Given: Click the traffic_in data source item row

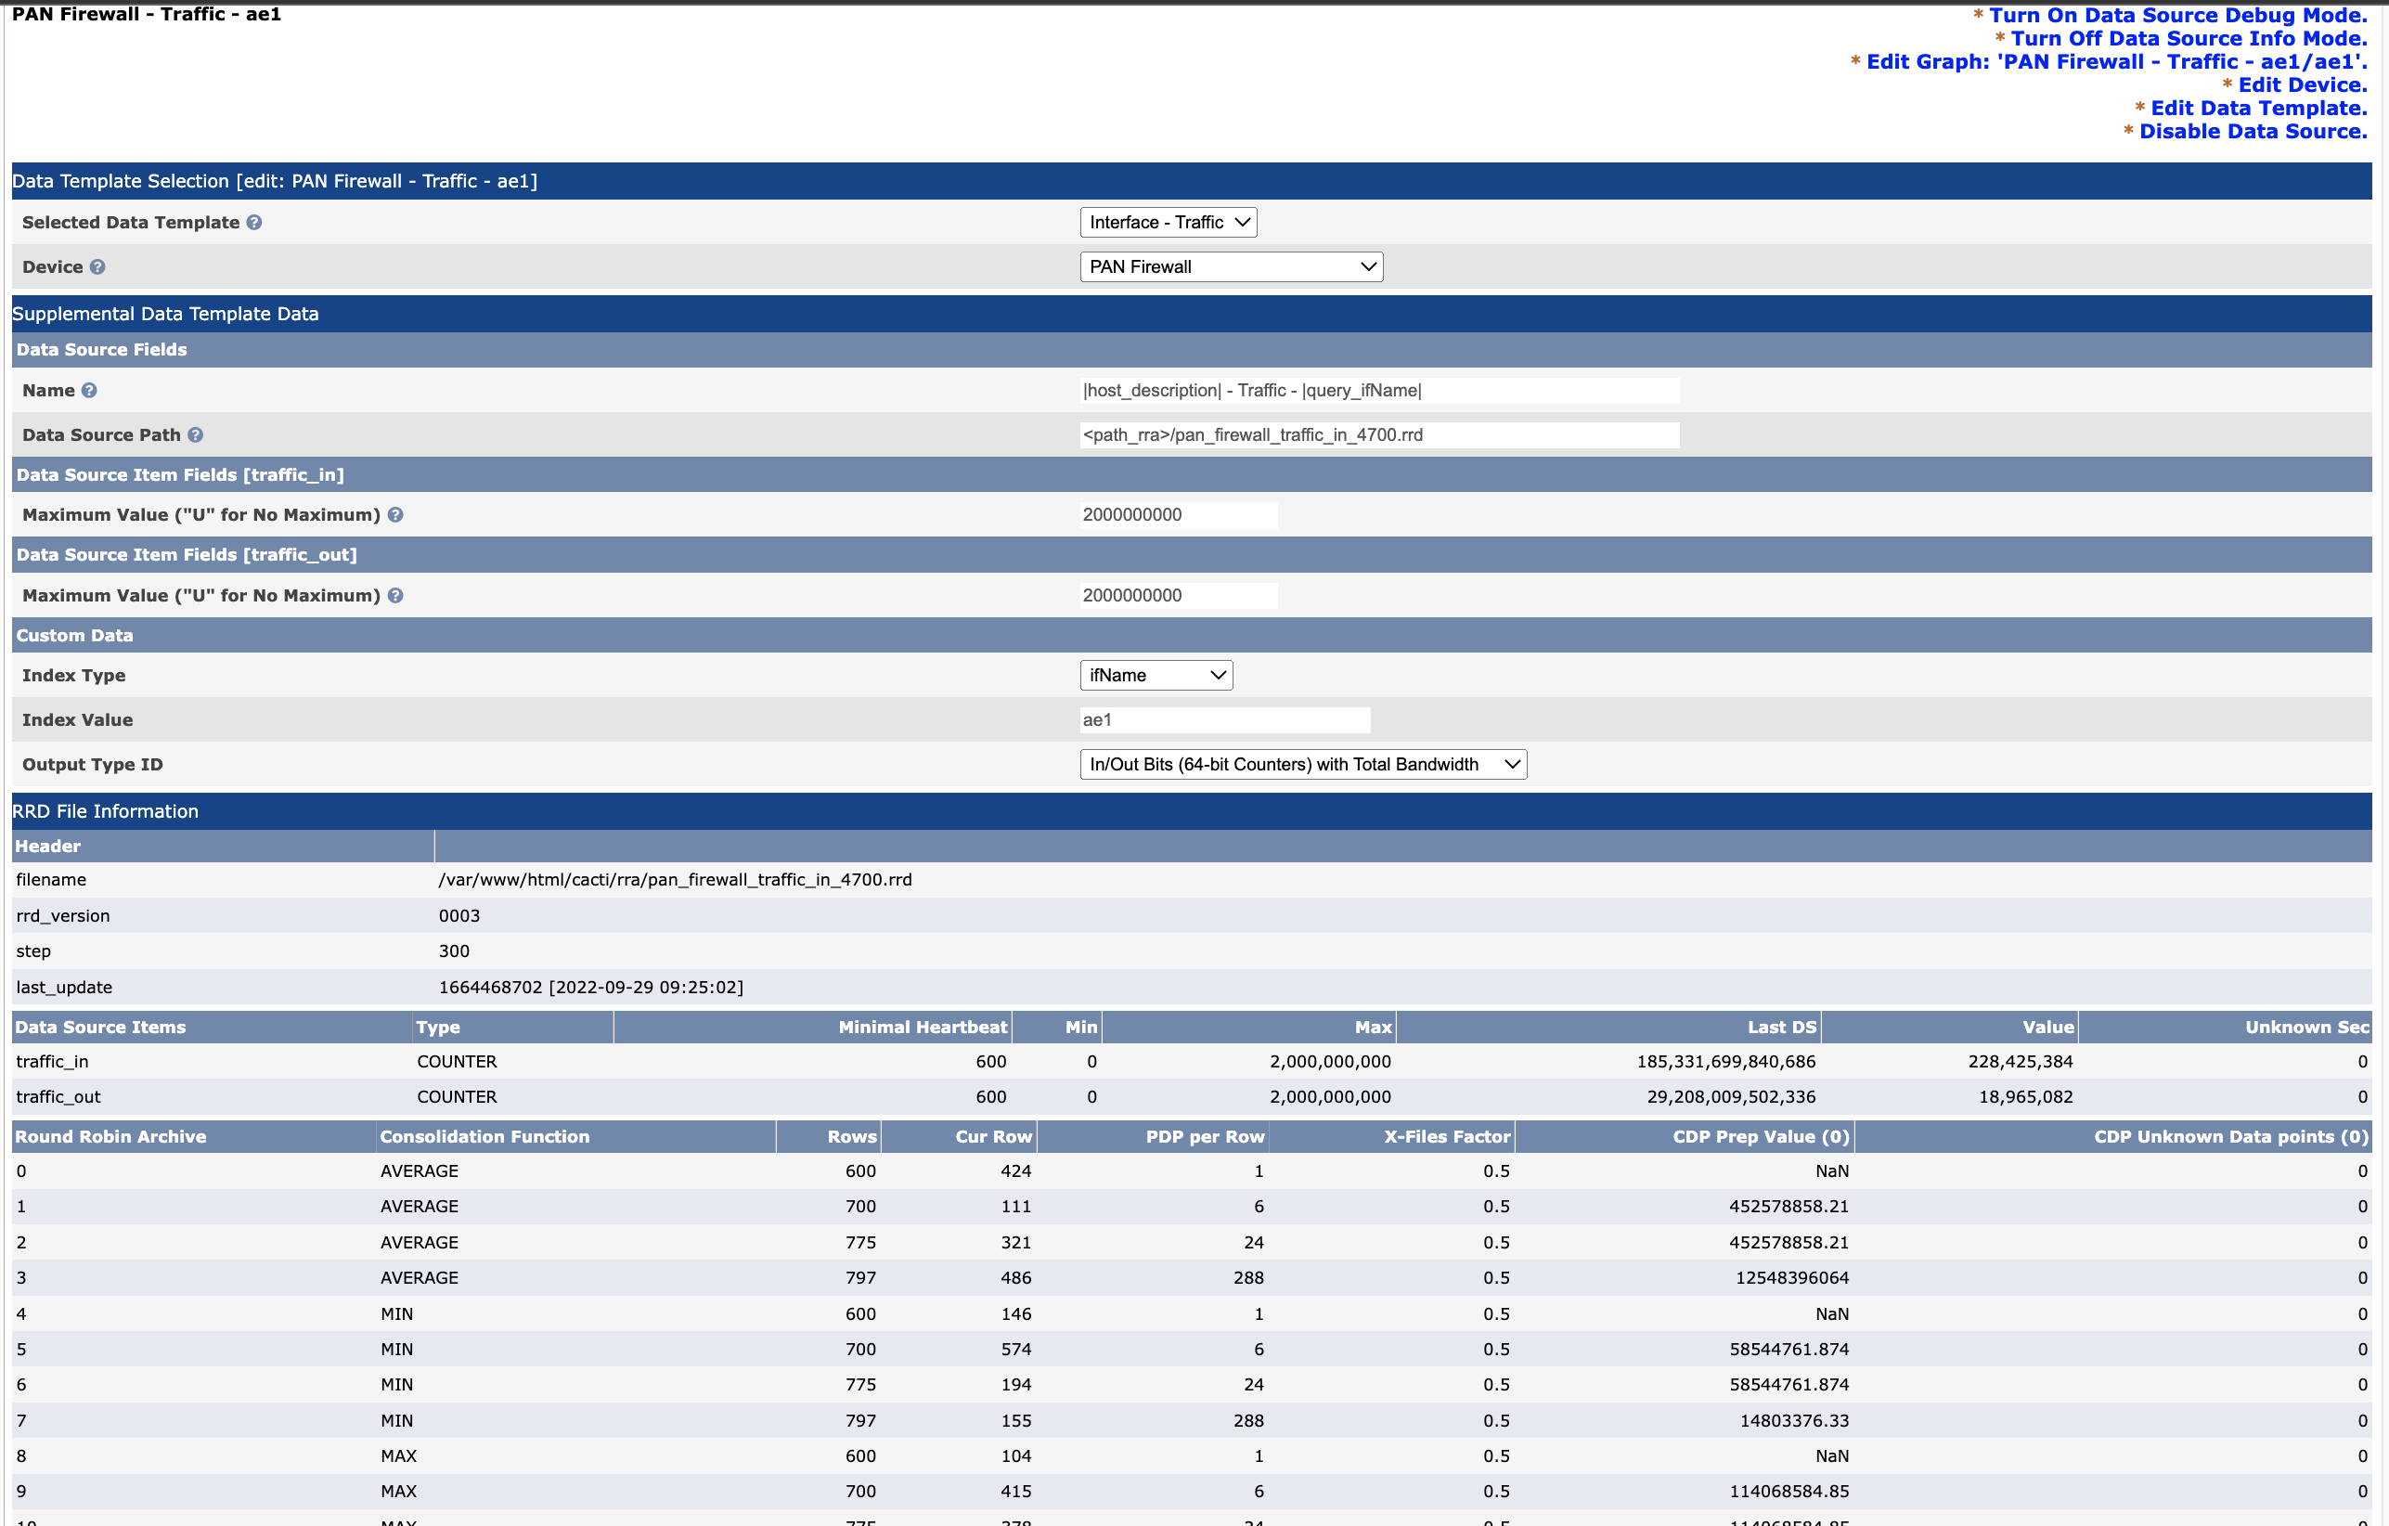Looking at the screenshot, I should point(1192,1062).
